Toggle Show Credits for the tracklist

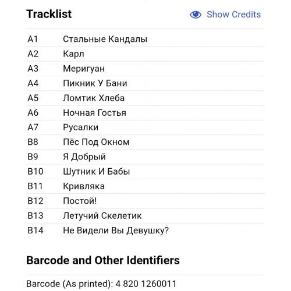225,15
